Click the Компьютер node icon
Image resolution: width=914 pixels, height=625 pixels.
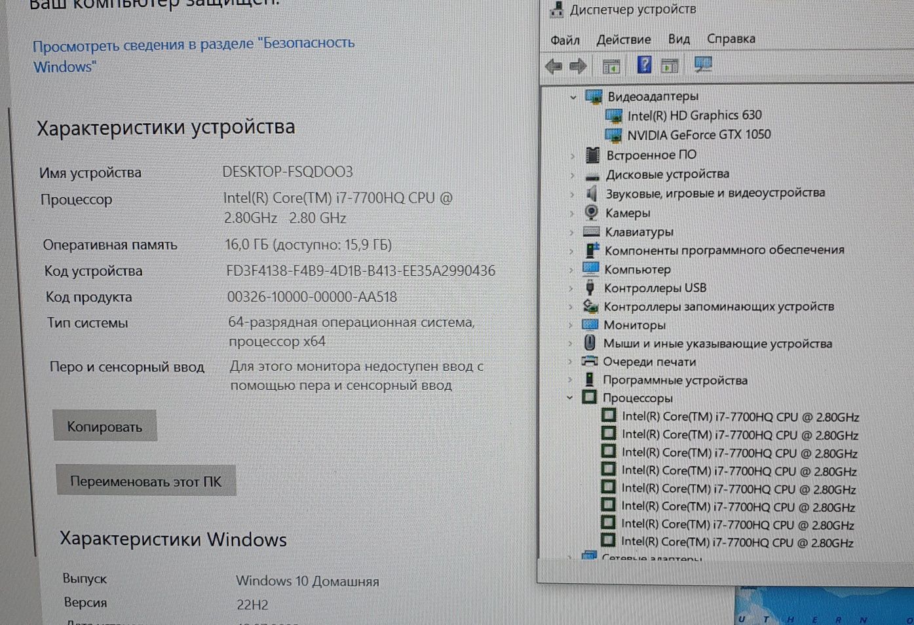(x=591, y=269)
